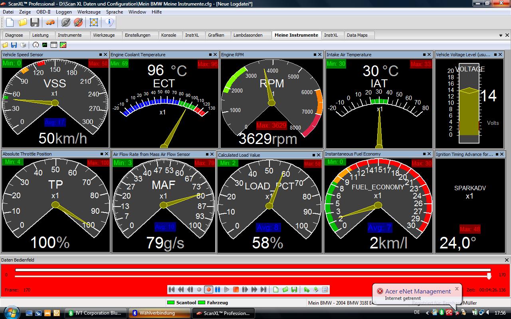Toggle the blue pause button in playback bar
Screen dimensions: 511x319
tap(218, 289)
